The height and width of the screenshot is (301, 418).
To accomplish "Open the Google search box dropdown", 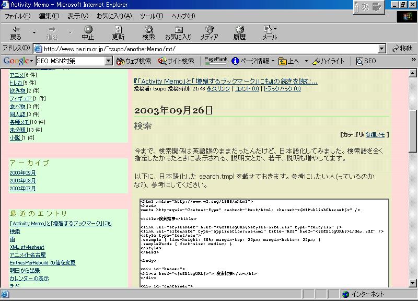I will 109,61.
